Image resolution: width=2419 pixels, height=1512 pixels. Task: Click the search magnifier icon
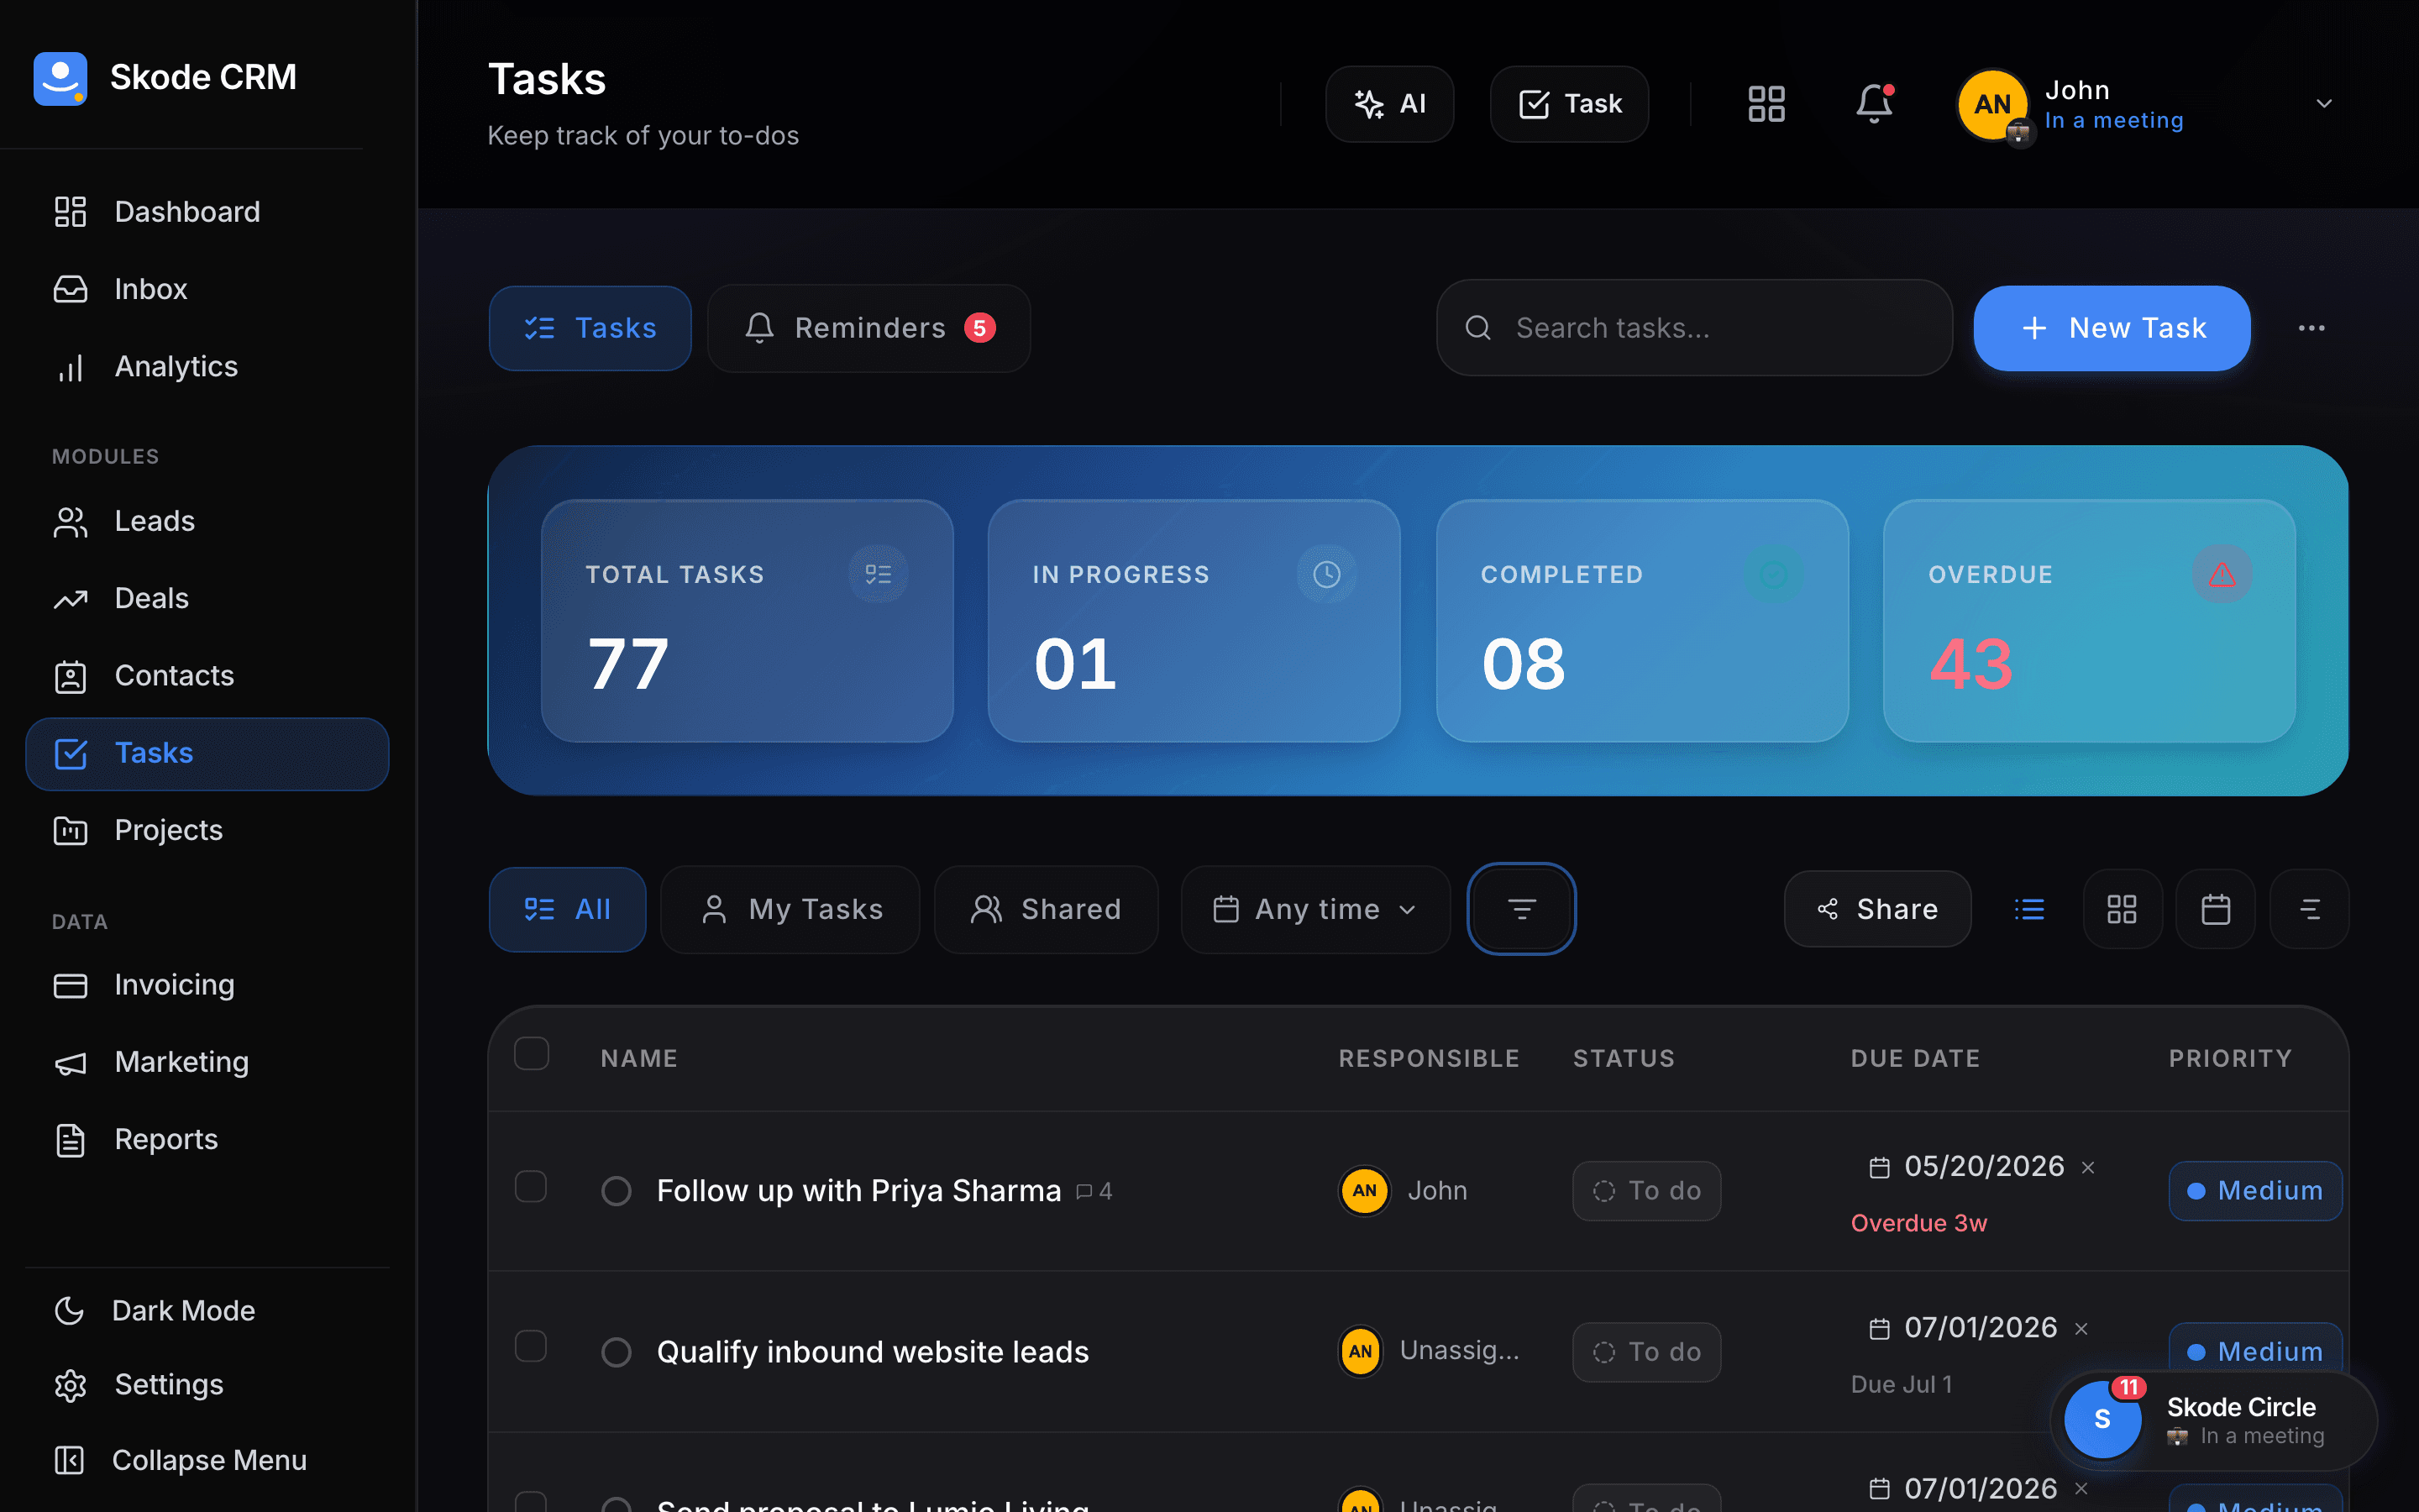(x=1477, y=328)
